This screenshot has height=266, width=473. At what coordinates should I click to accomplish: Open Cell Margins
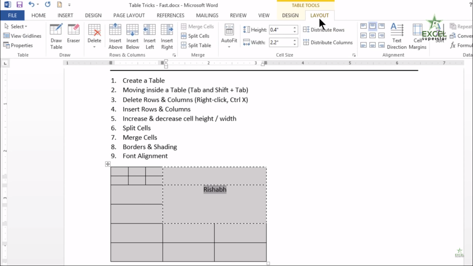[x=418, y=36]
